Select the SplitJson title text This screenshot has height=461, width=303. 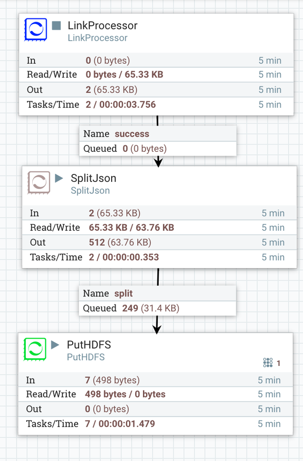[94, 178]
